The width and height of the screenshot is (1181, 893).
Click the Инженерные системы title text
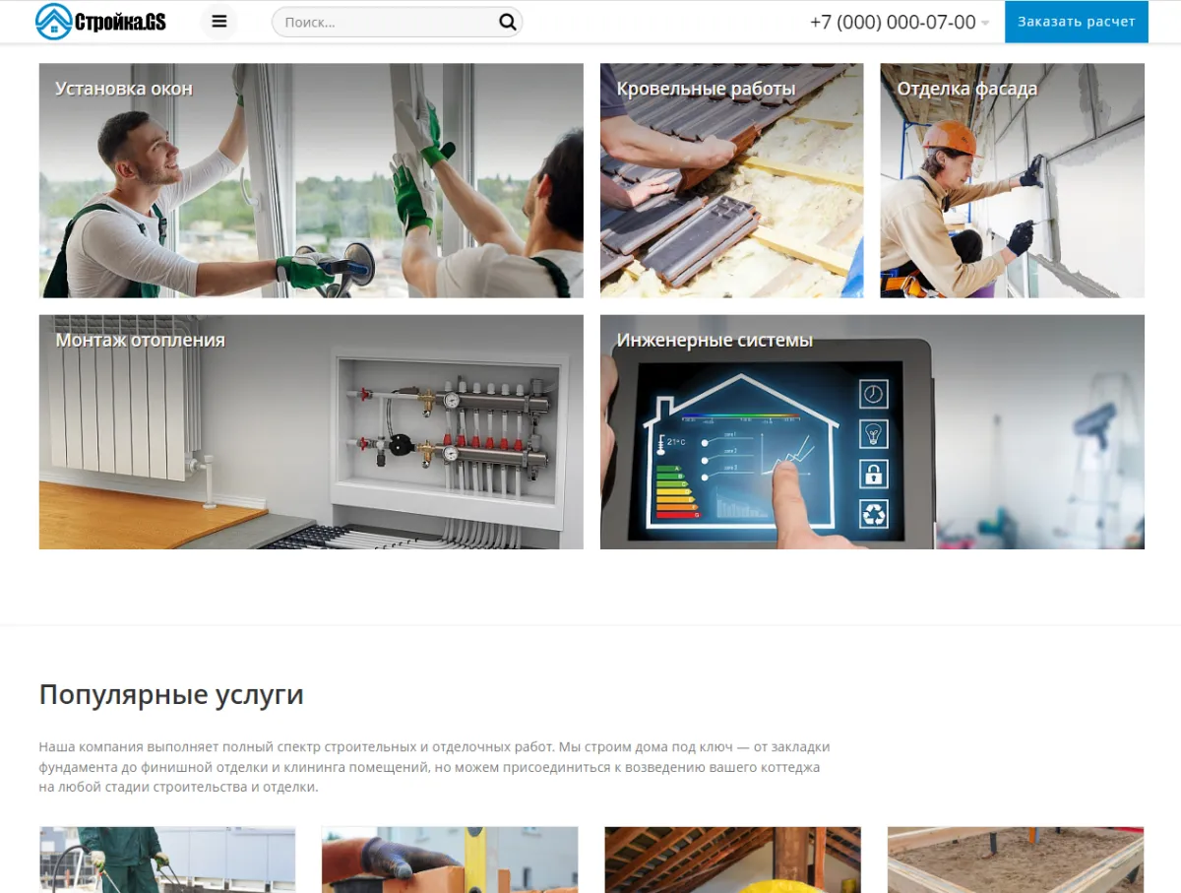[x=715, y=341]
